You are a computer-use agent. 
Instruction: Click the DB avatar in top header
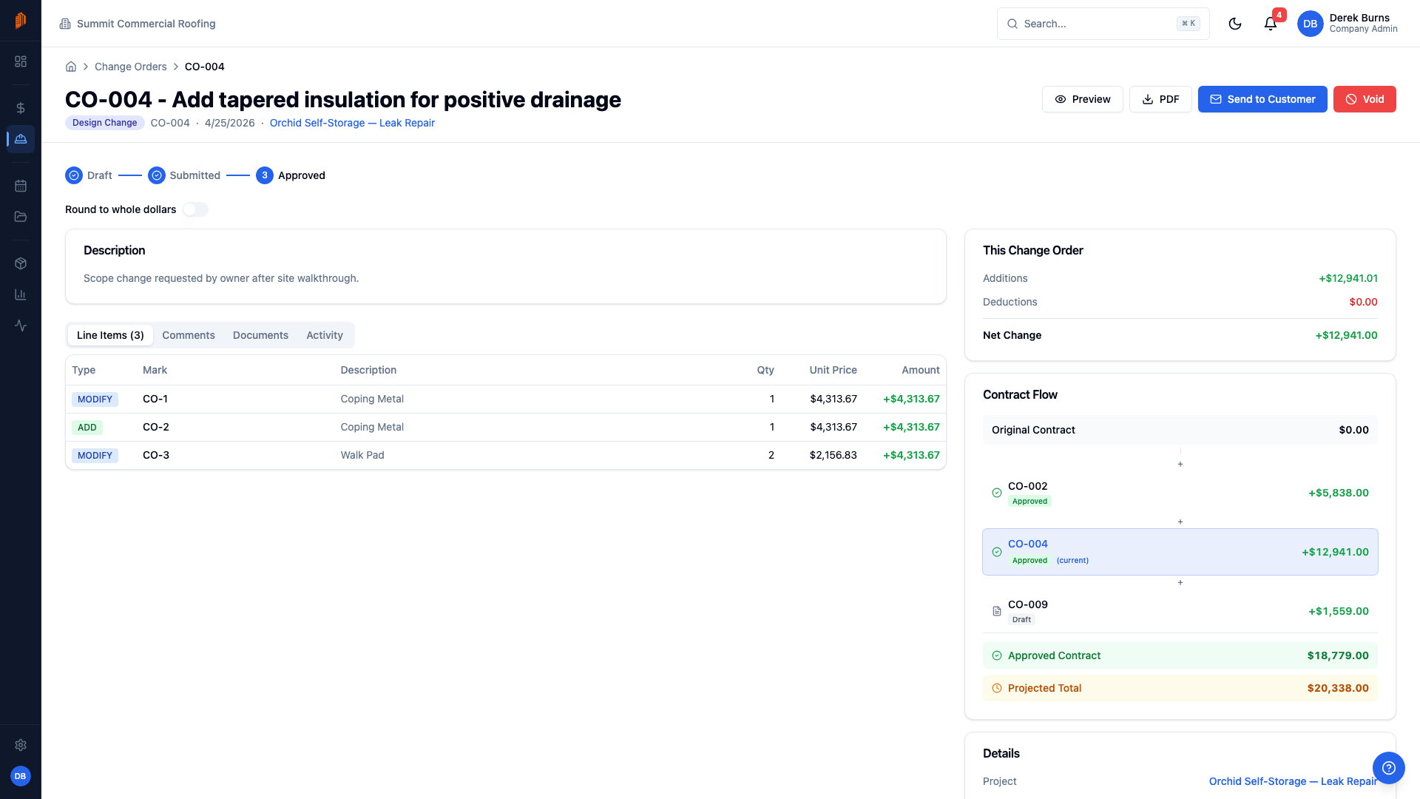pyautogui.click(x=1310, y=24)
